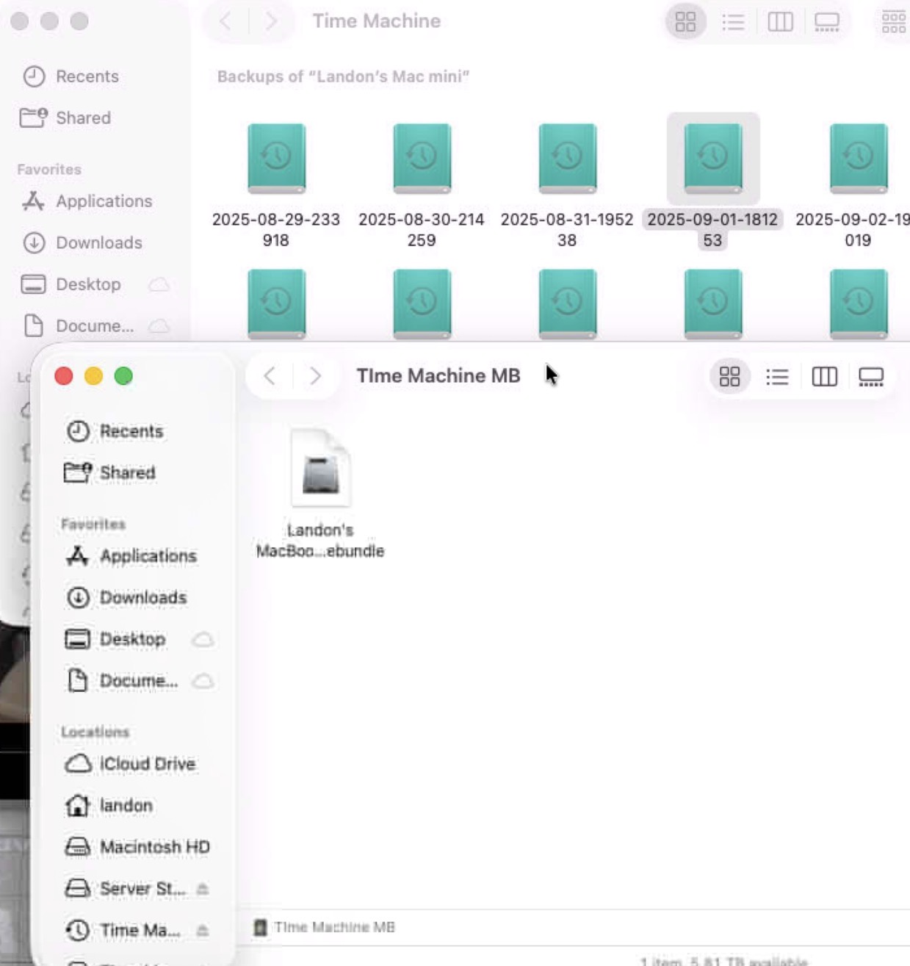Image resolution: width=910 pixels, height=966 pixels.
Task: Select gallery view in back Time Machine window
Action: click(827, 22)
